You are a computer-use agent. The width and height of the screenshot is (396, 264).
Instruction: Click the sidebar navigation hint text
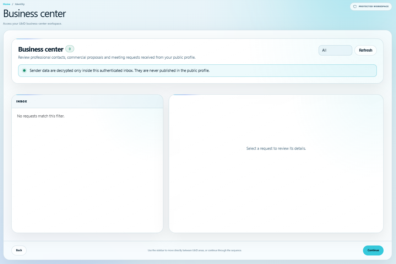click(x=195, y=250)
